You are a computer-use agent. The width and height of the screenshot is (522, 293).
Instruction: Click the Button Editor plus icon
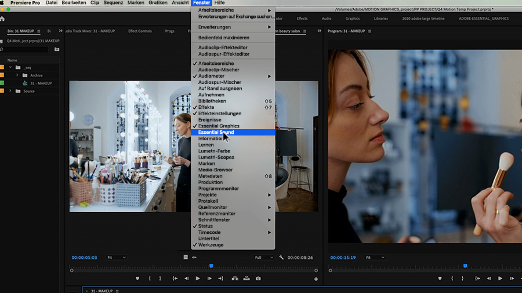[316, 279]
